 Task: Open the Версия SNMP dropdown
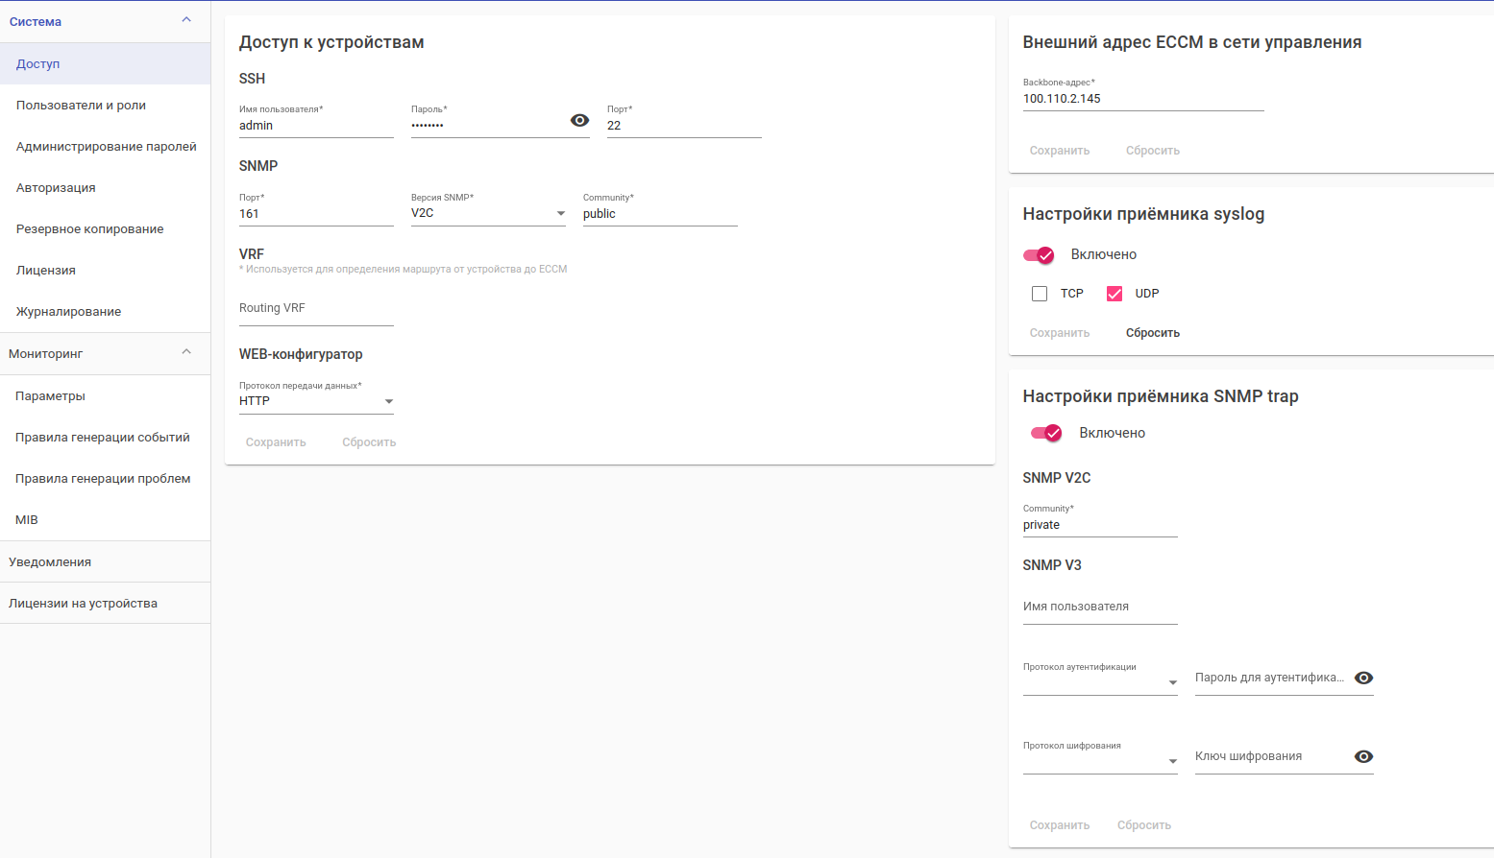(488, 213)
